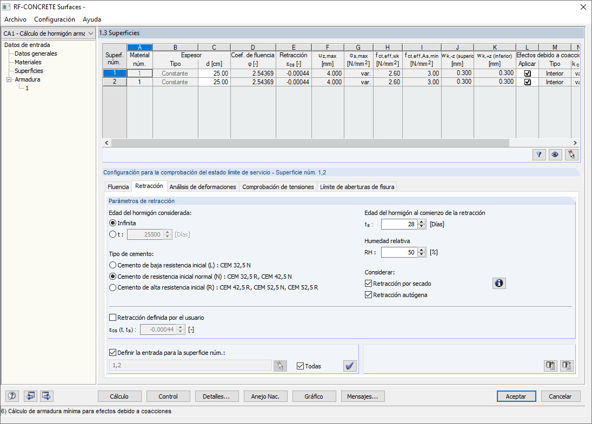Select the t days concrete age option
This screenshot has height=424, width=592.
[112, 234]
